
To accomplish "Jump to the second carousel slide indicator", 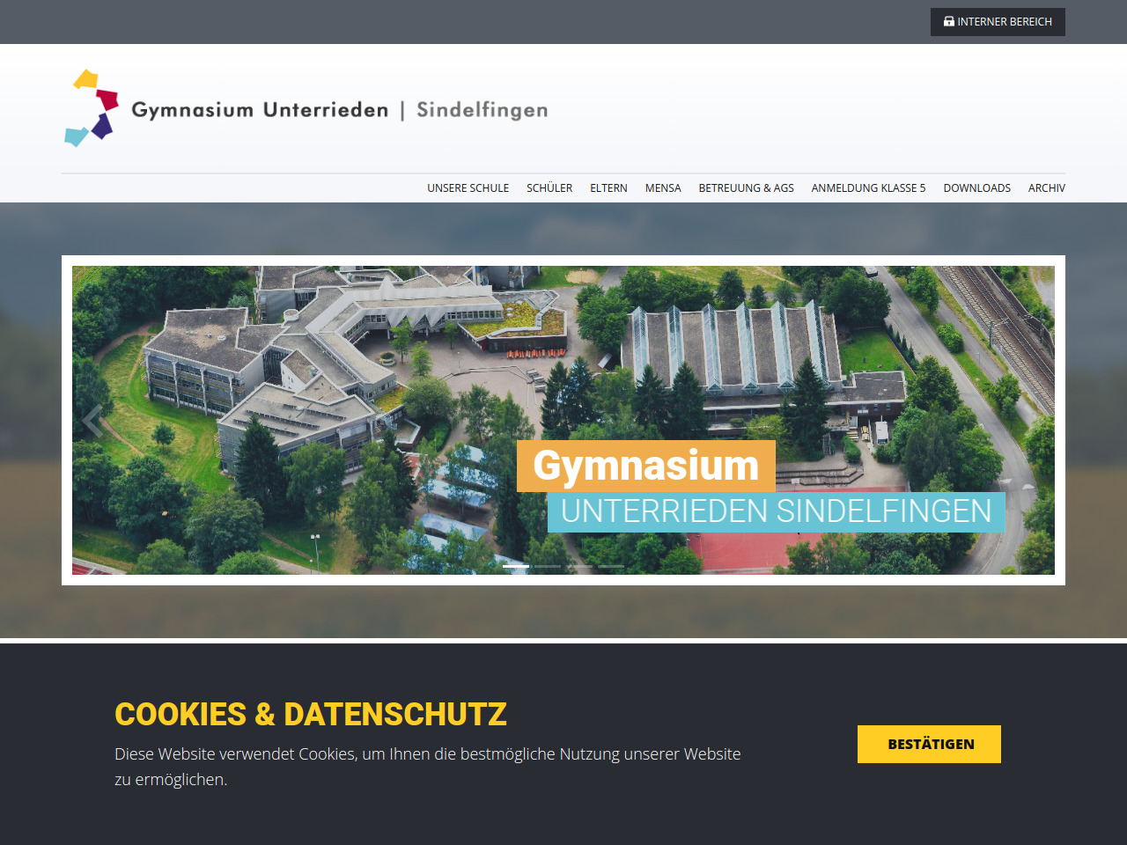I will tap(548, 566).
